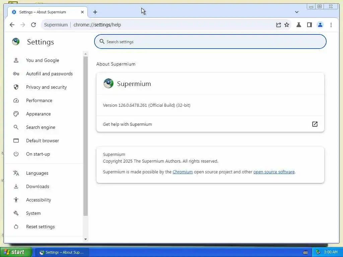Click the magnifier icon in Search settings

pos(102,41)
